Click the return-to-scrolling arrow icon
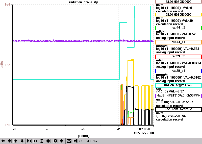202x144 pixels. pyautogui.click(x=75, y=141)
